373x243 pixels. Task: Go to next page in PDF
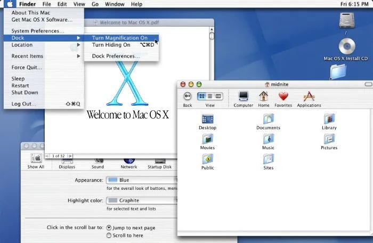click(70, 156)
